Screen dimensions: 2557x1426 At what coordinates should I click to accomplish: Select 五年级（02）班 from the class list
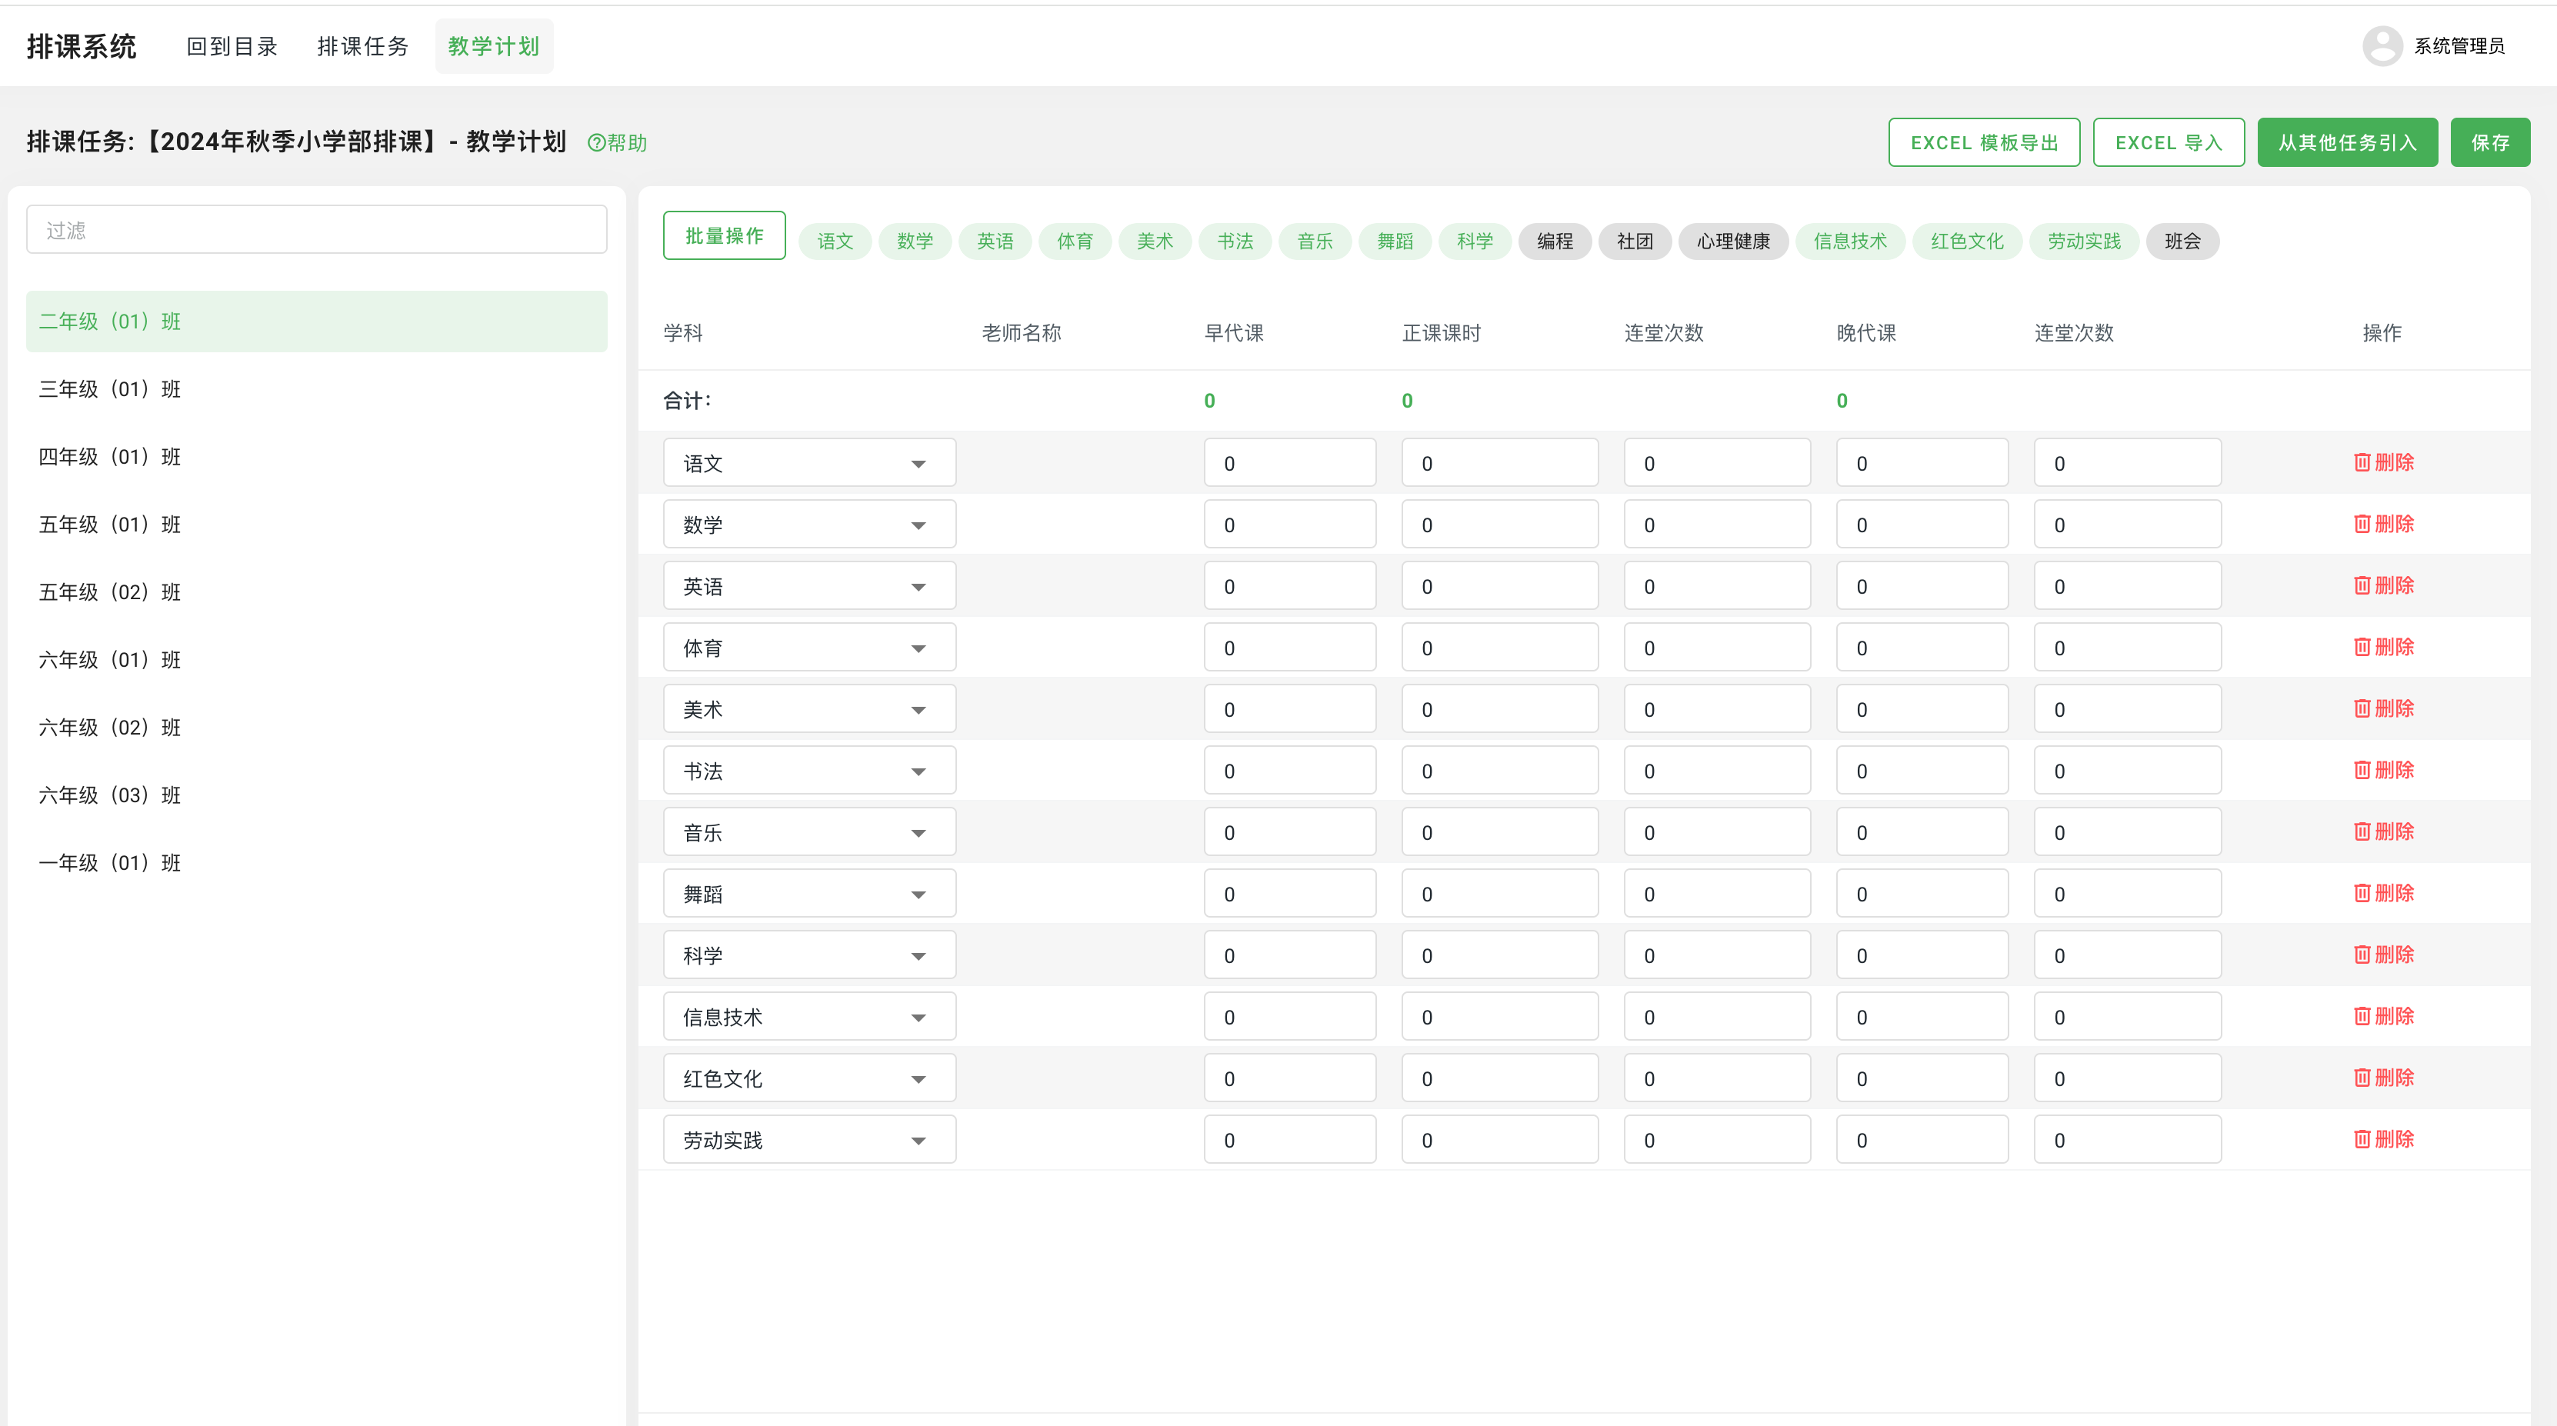click(x=109, y=591)
